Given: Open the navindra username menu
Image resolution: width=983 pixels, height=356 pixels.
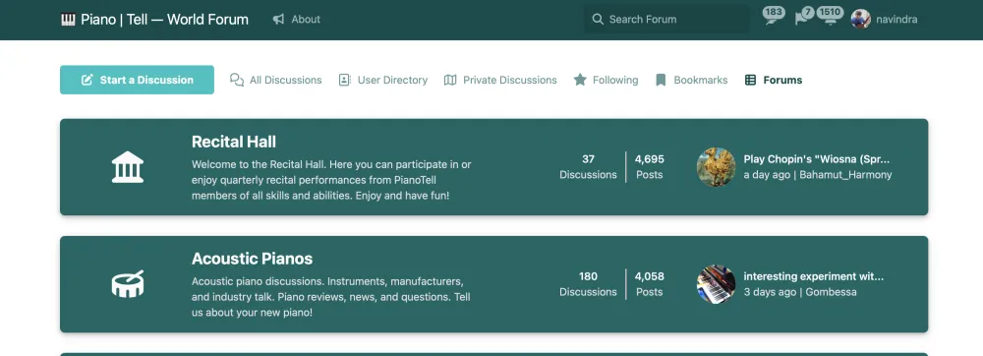Looking at the screenshot, I should tap(896, 20).
